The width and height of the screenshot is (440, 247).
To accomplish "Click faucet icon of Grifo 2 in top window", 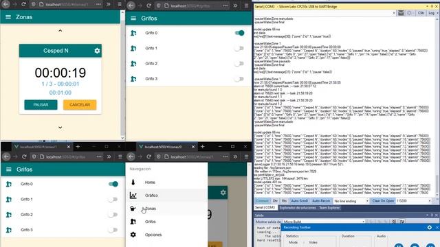I will point(133,64).
